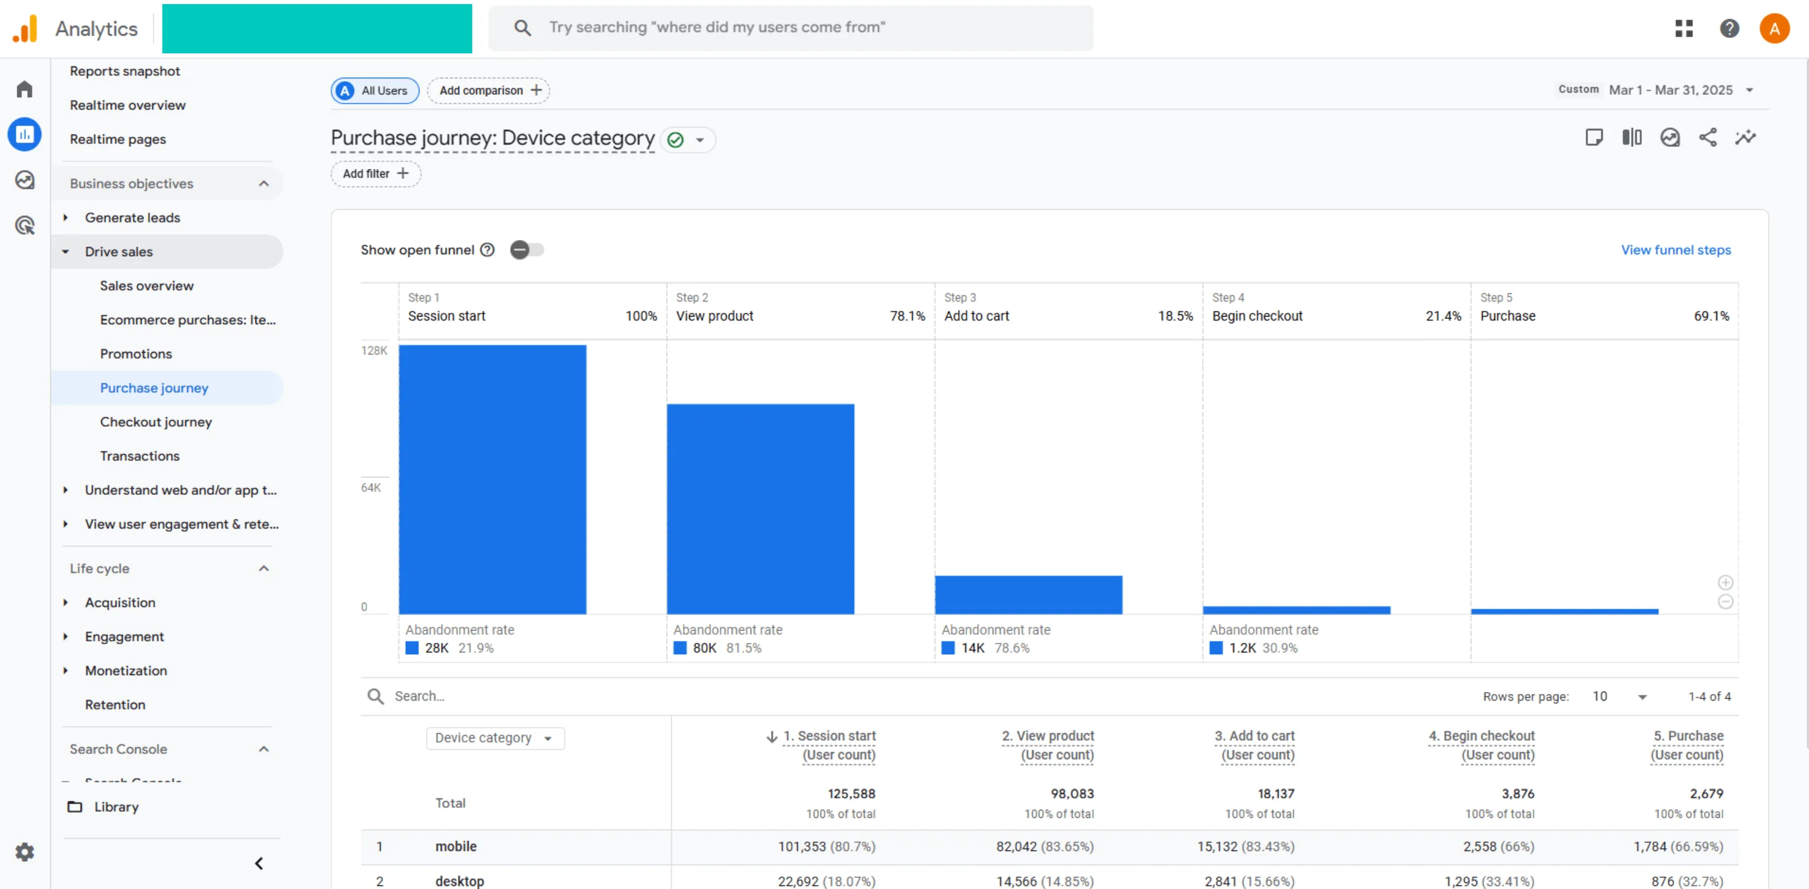Zoom in on the funnel chart
Screen dimensions: 1809x889
click(x=1725, y=583)
